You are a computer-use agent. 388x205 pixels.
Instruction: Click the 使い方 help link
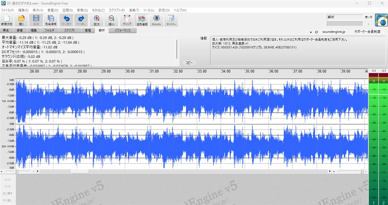click(x=368, y=17)
